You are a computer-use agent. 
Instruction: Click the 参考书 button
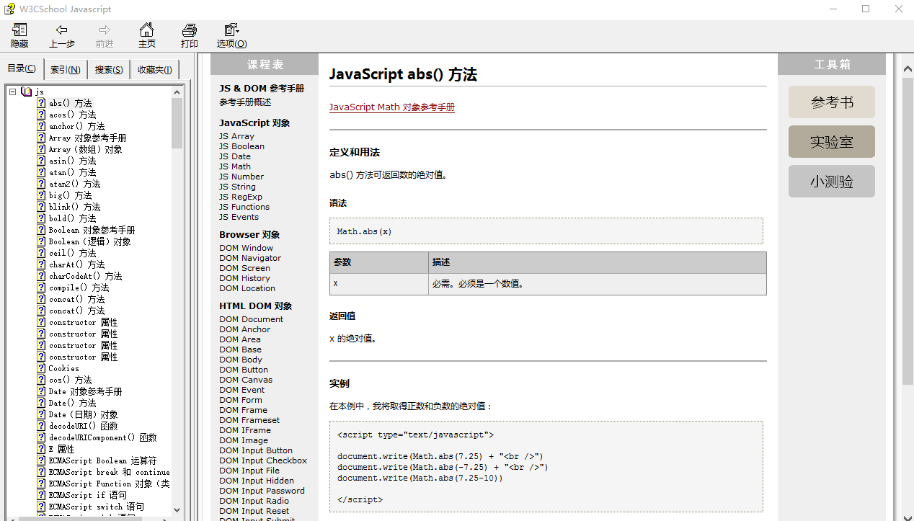pyautogui.click(x=831, y=102)
